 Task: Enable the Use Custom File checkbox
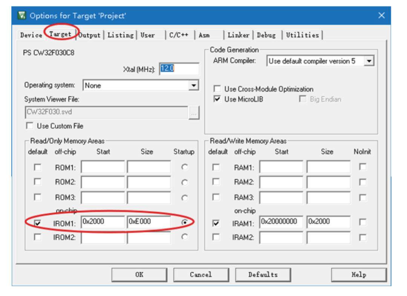coord(30,126)
